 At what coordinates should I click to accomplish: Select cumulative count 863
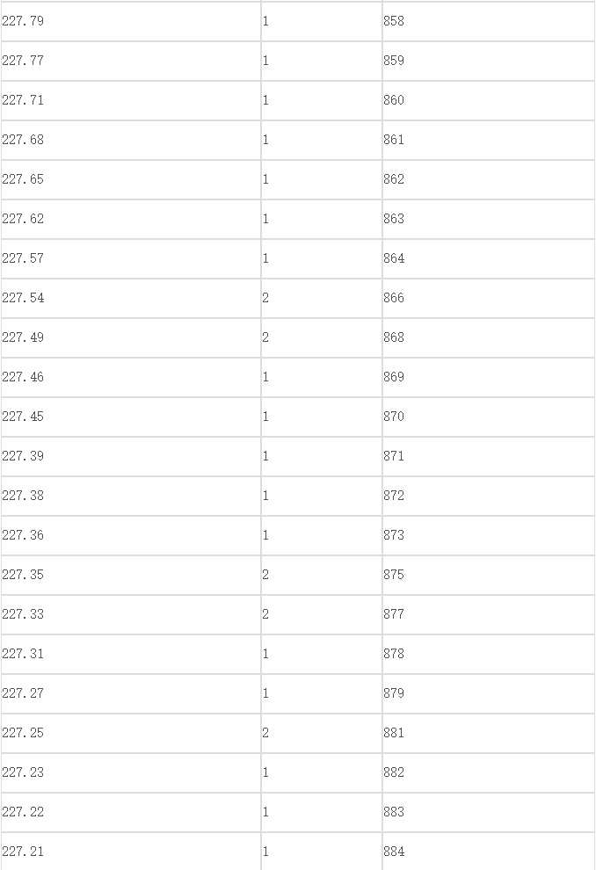[488, 219]
